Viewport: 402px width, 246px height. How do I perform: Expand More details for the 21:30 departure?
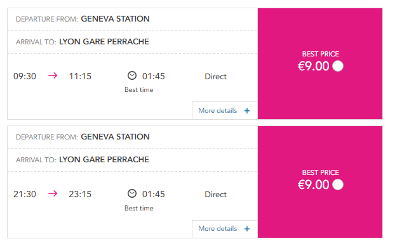225,229
